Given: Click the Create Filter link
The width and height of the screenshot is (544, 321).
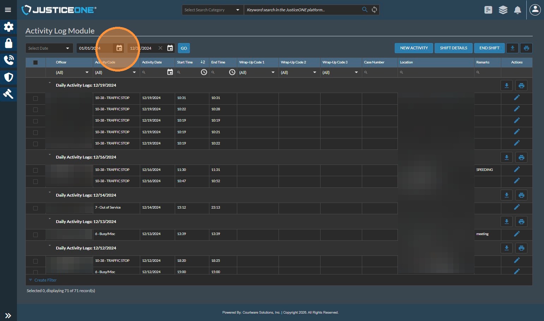Looking at the screenshot, I should (x=45, y=280).
